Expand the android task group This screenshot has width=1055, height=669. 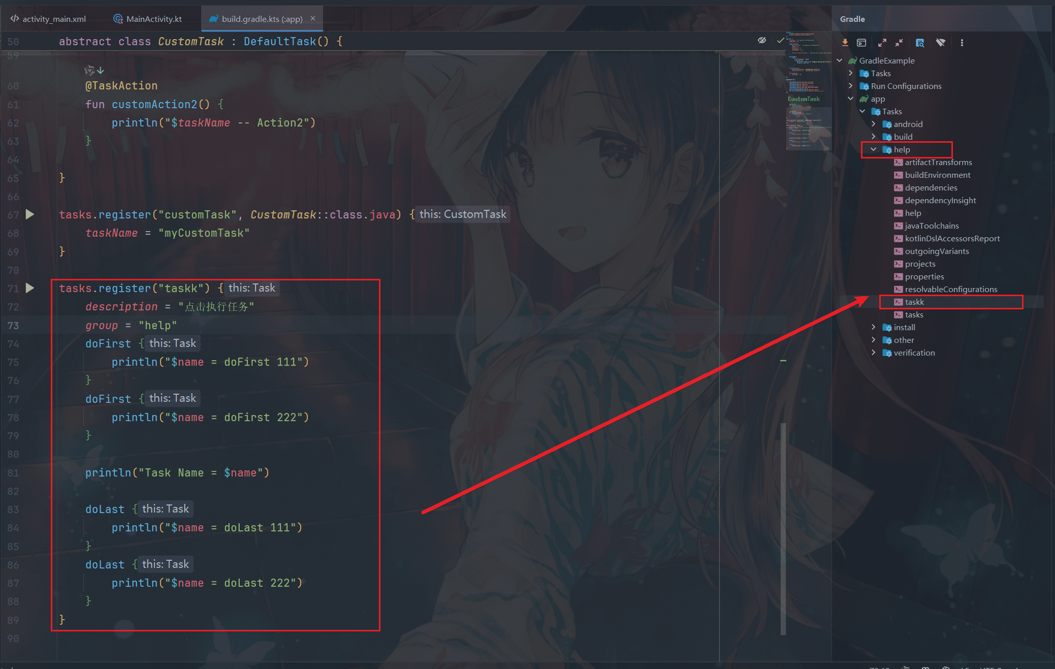pos(873,124)
